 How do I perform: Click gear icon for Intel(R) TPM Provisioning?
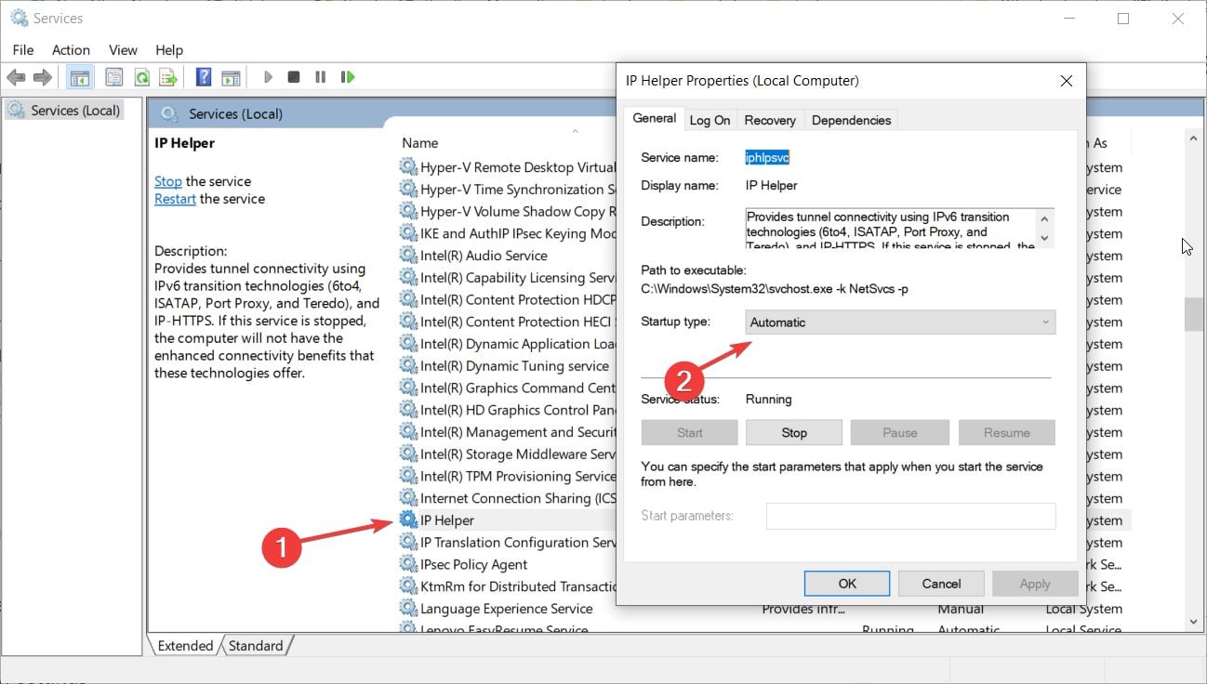click(x=408, y=476)
